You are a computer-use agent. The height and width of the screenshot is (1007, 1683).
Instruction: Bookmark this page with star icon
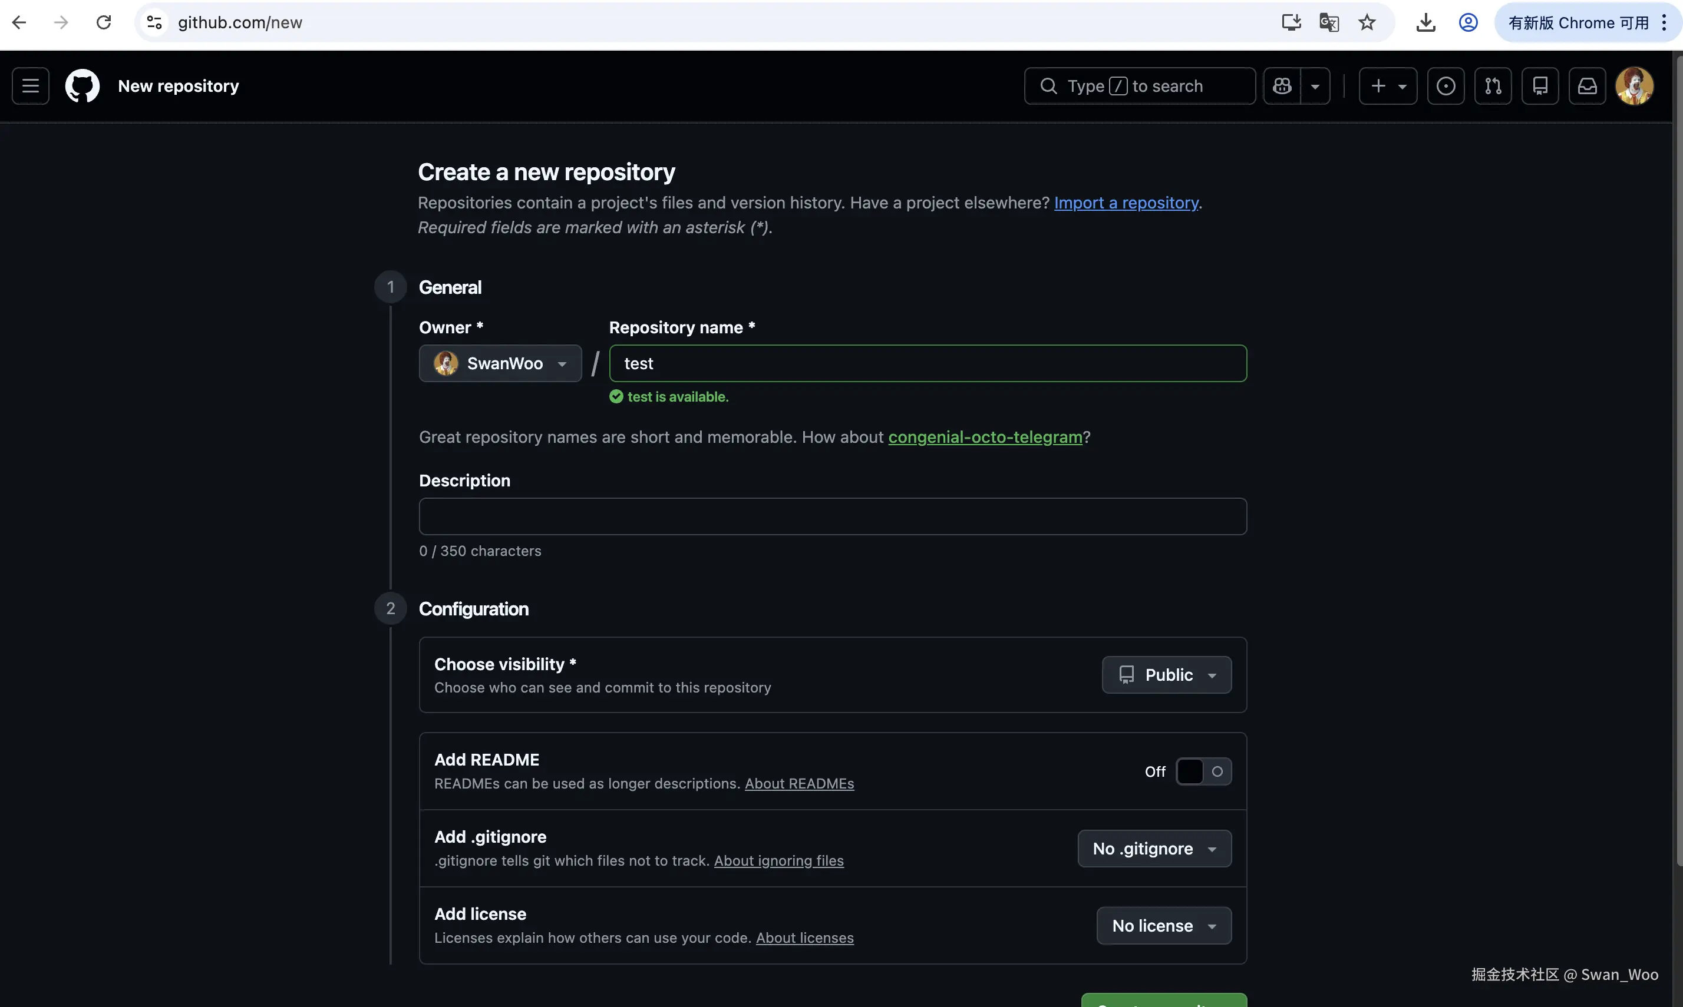click(x=1367, y=22)
